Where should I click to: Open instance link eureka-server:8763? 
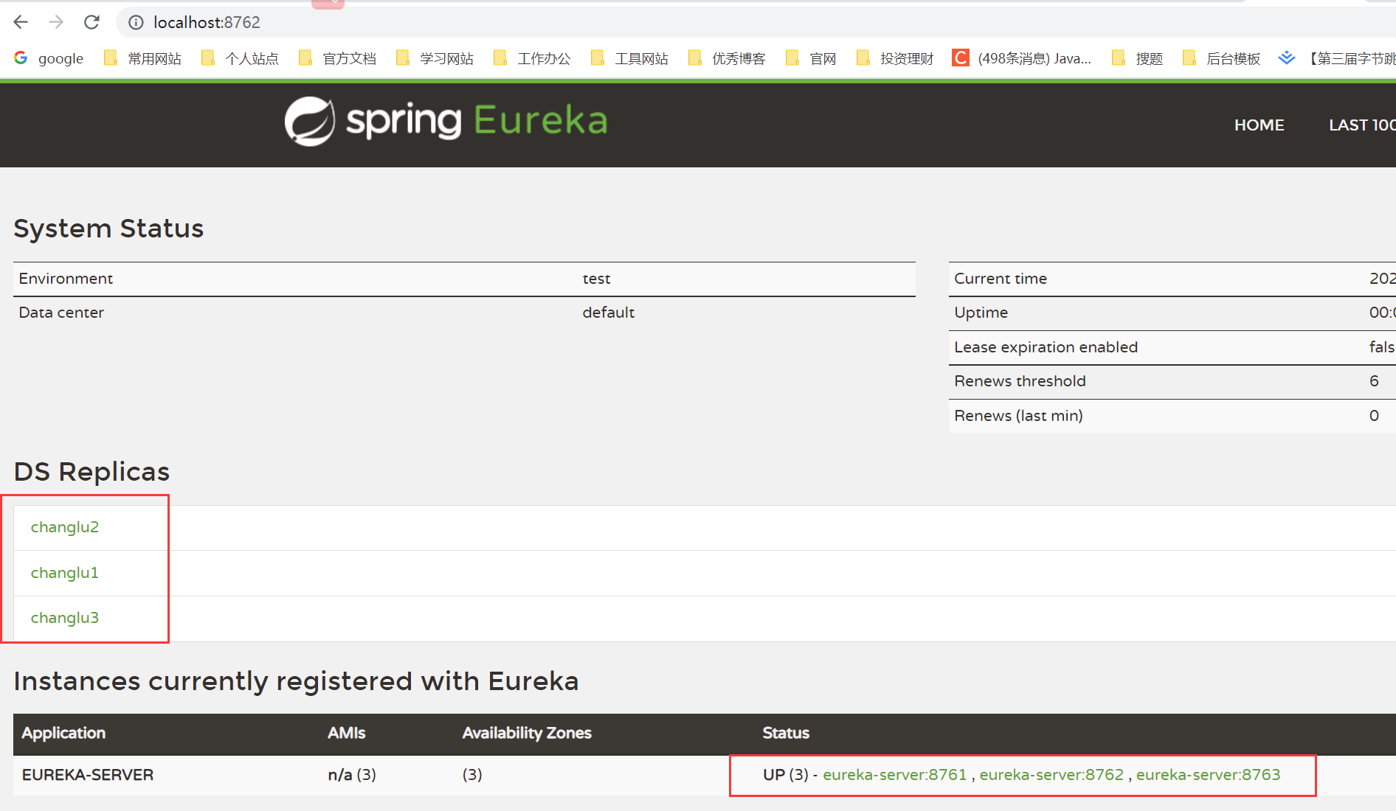pos(1208,775)
